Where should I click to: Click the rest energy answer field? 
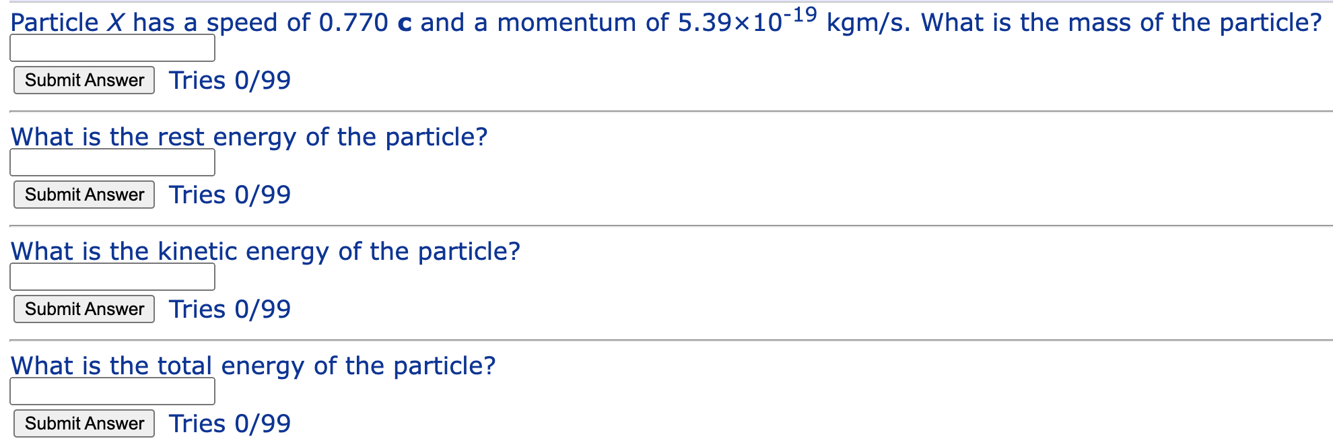[112, 162]
